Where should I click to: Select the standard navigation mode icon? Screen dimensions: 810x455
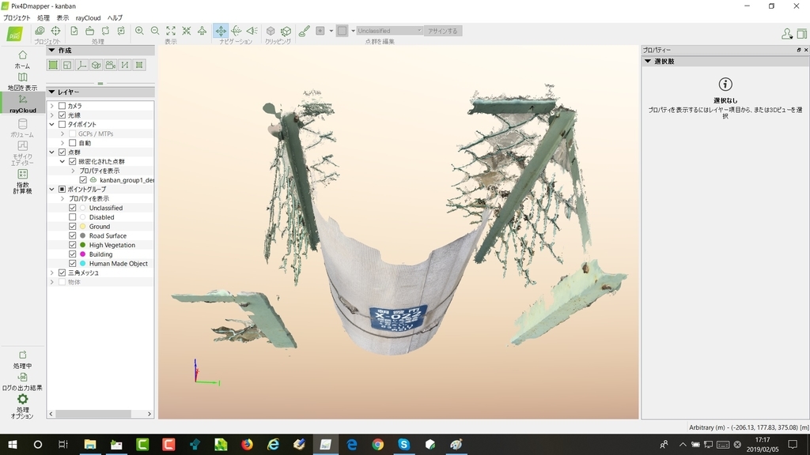point(221,31)
